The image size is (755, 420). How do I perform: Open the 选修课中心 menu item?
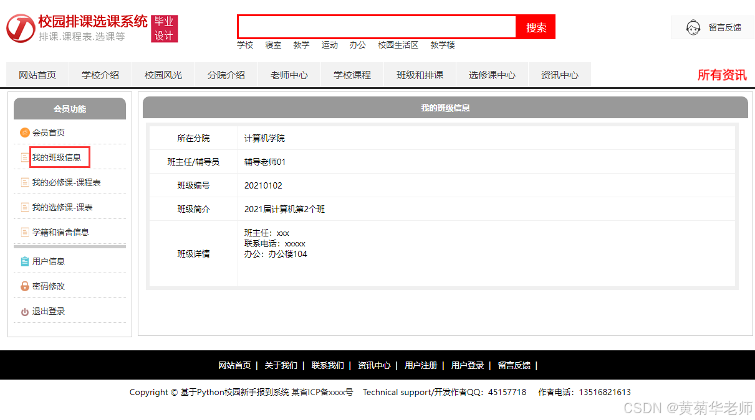492,75
